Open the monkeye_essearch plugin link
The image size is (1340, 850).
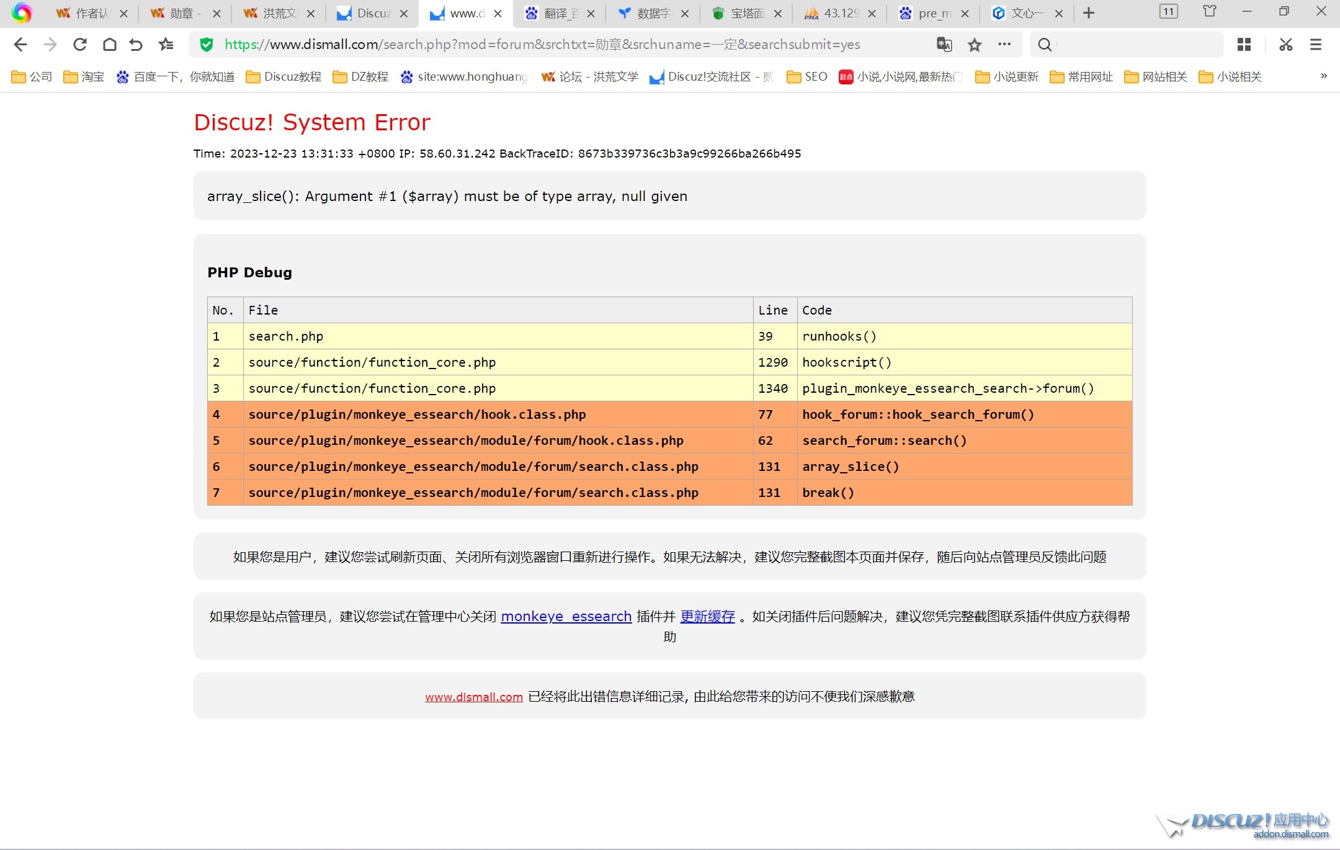(x=566, y=616)
